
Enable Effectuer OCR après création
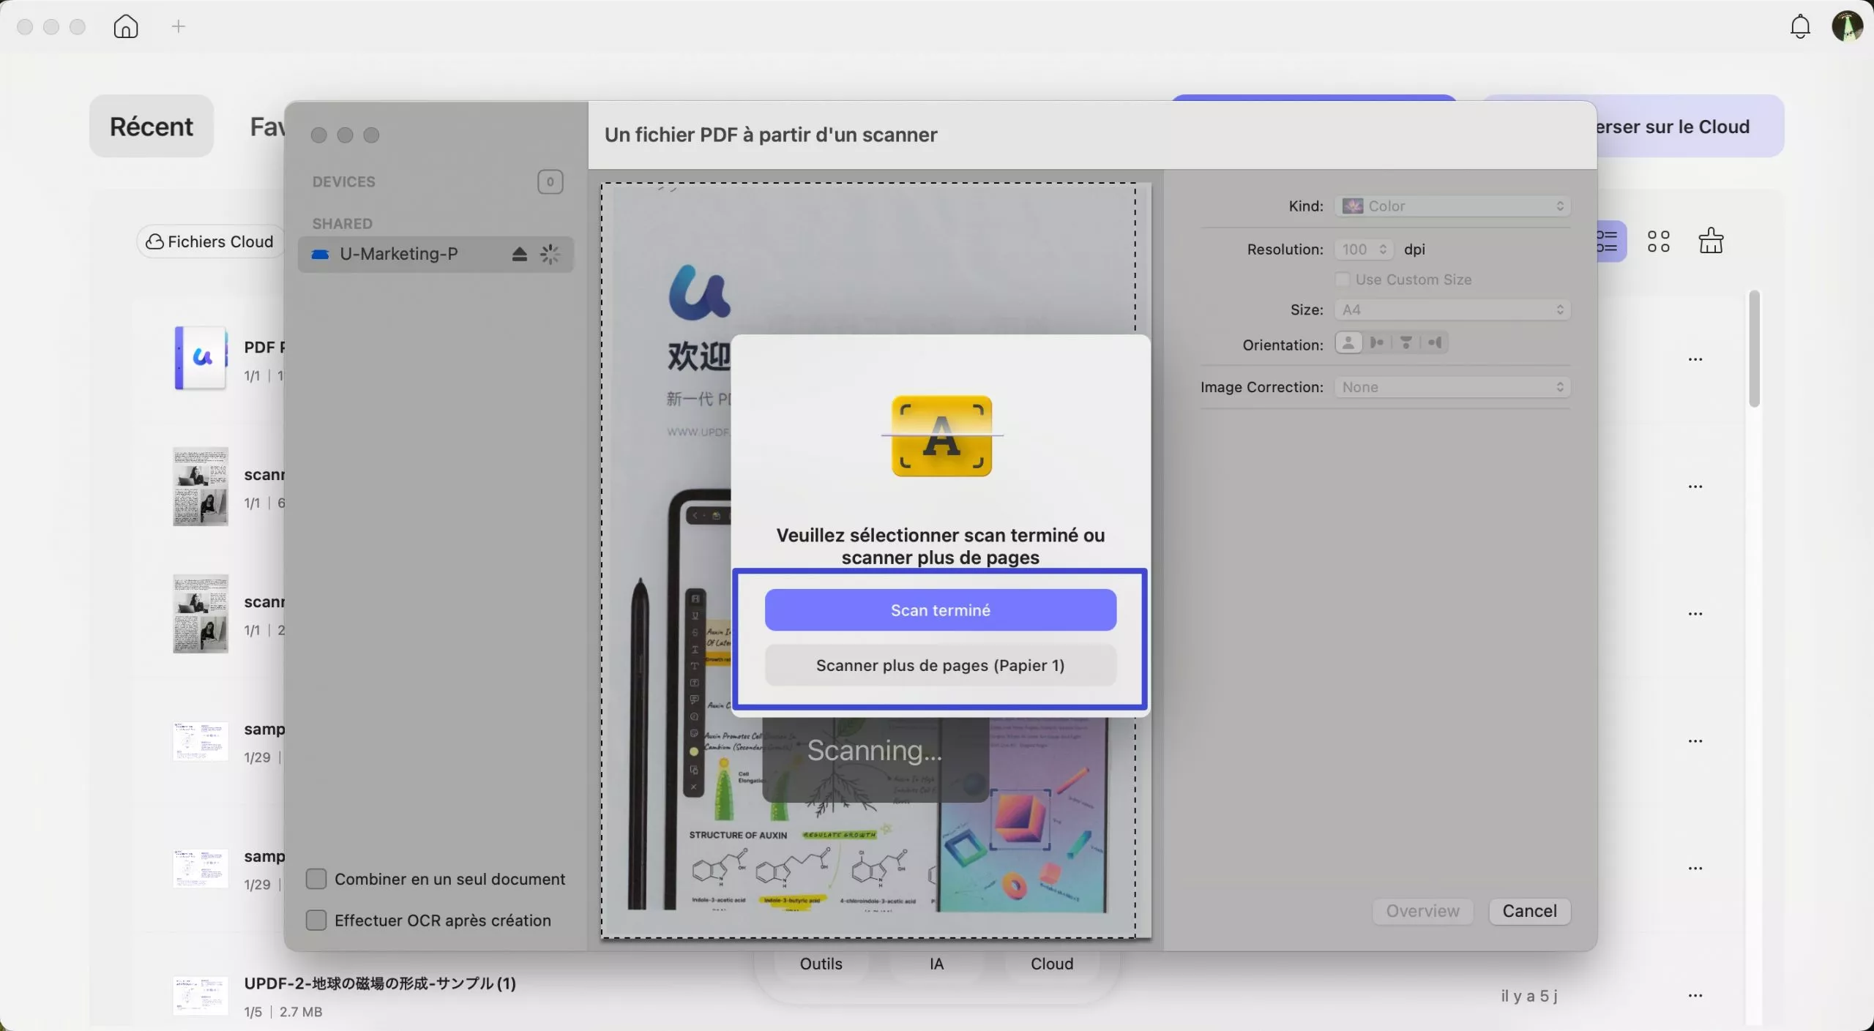coord(316,920)
